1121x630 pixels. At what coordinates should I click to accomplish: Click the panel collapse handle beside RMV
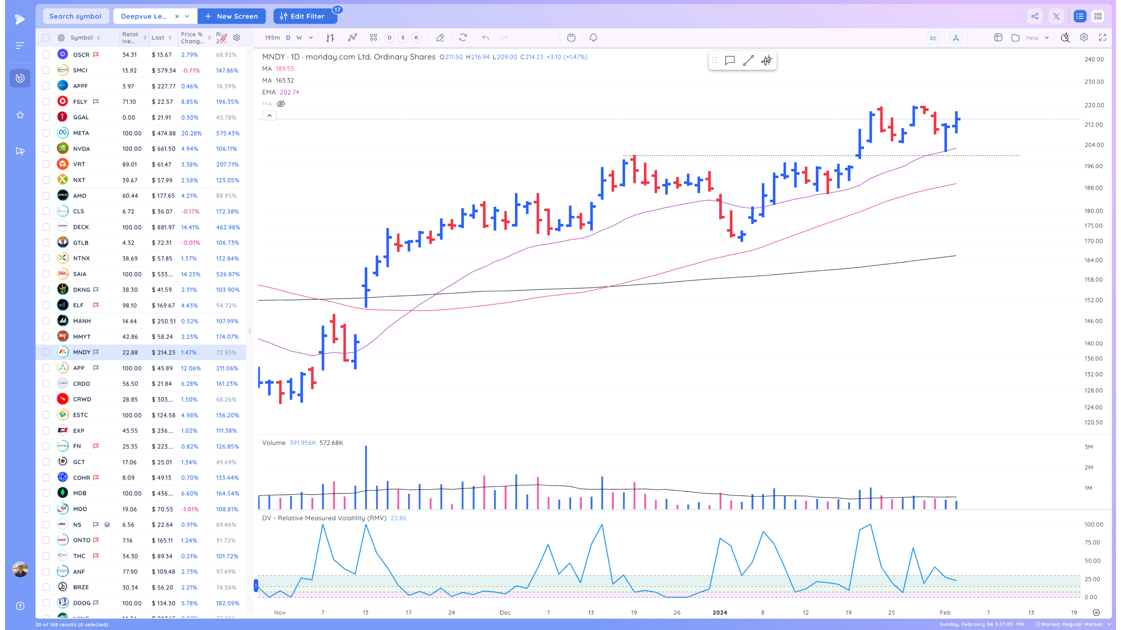(x=256, y=586)
